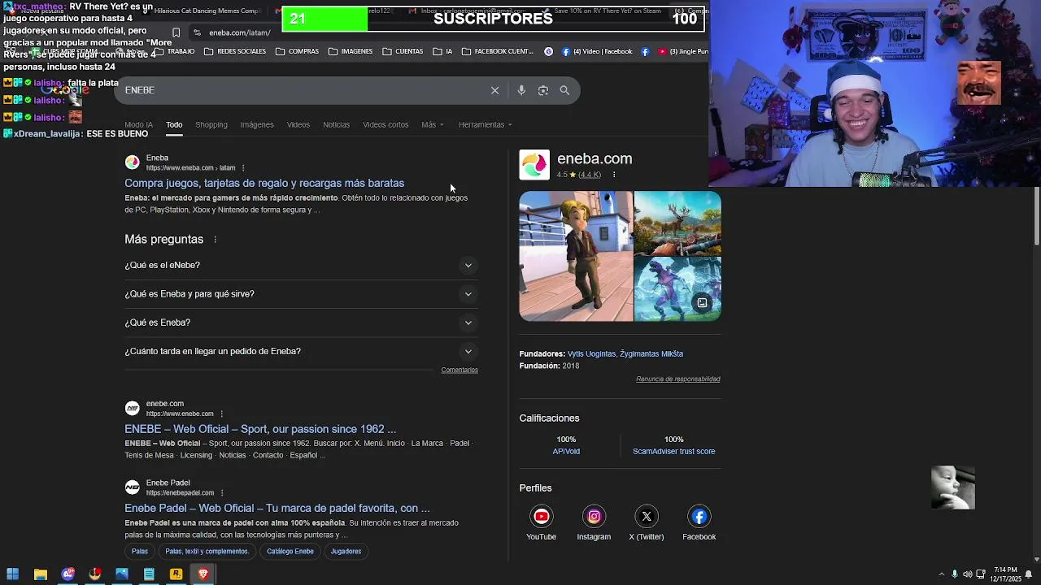The image size is (1041, 585).
Task: Open options menu beside the Eneba latam result
Action: click(x=243, y=168)
